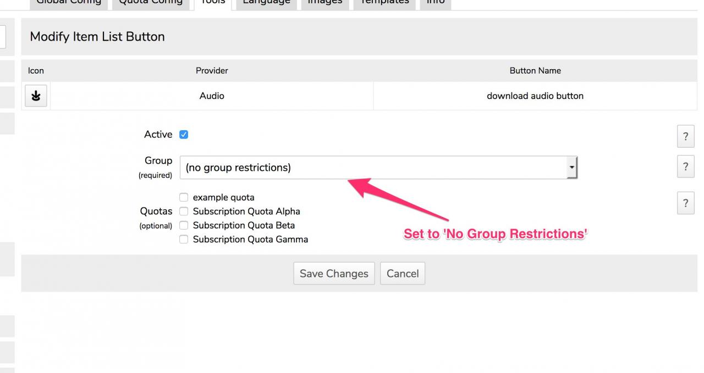Open help for the Active setting
The width and height of the screenshot is (704, 373).
685,137
